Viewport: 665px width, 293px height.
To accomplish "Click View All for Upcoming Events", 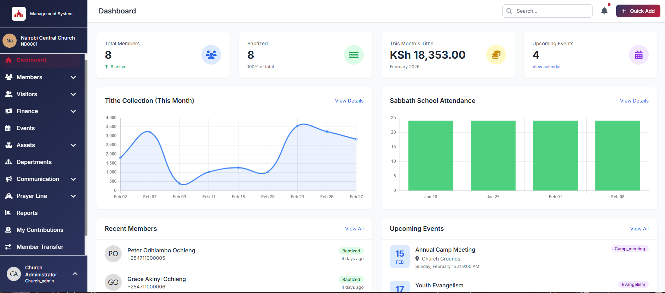I will coord(639,229).
